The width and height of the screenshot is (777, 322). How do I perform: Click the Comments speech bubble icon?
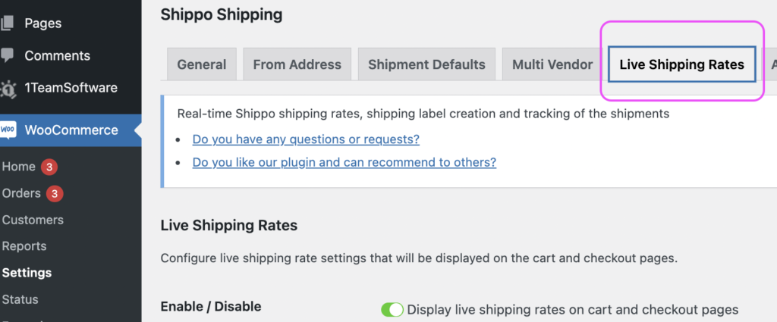tap(7, 55)
